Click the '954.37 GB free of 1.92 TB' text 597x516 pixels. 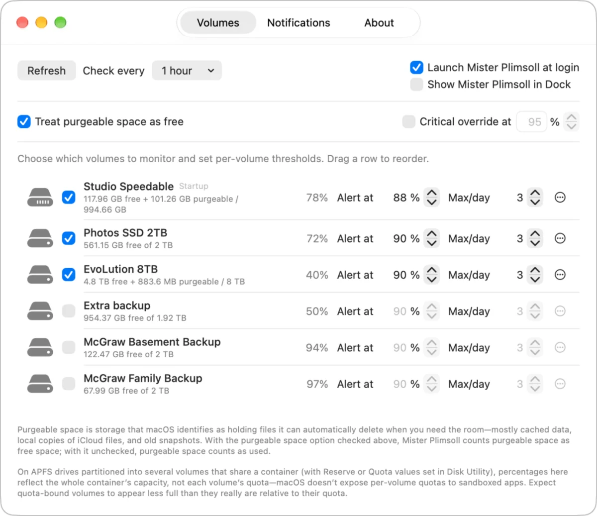(135, 317)
